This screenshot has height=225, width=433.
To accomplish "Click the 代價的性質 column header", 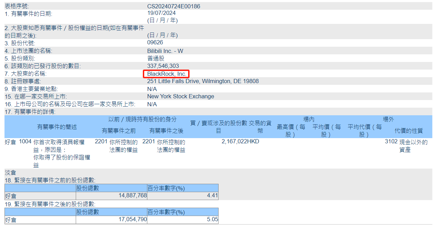I will 409,131.
